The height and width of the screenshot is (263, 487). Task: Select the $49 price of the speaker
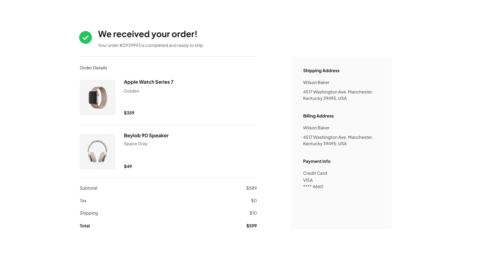click(128, 166)
